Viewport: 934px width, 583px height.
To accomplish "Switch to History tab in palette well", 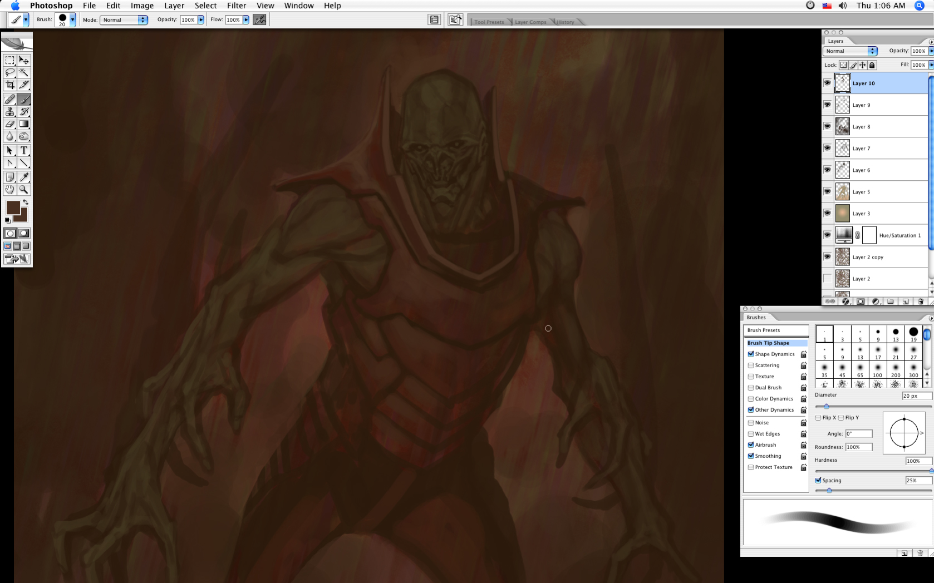I will point(566,22).
